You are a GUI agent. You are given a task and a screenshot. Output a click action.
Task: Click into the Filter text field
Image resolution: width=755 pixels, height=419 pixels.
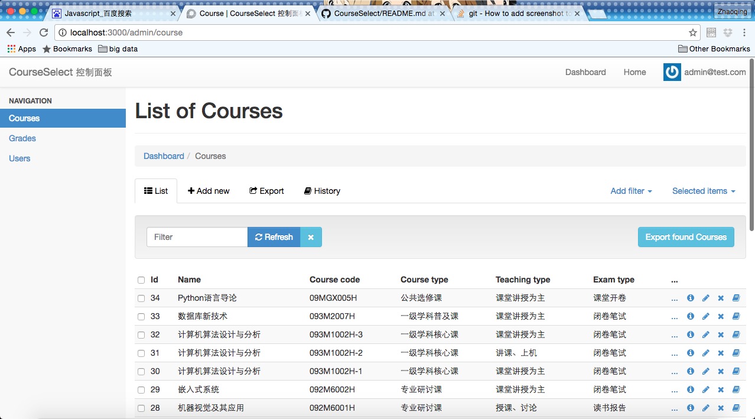[197, 237]
